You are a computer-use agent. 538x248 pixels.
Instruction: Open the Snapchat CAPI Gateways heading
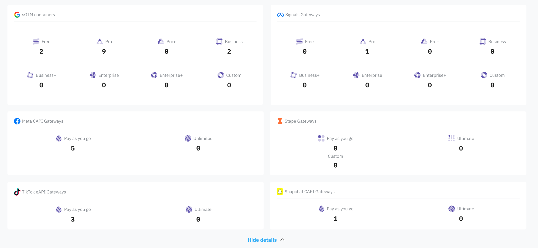[x=310, y=192]
